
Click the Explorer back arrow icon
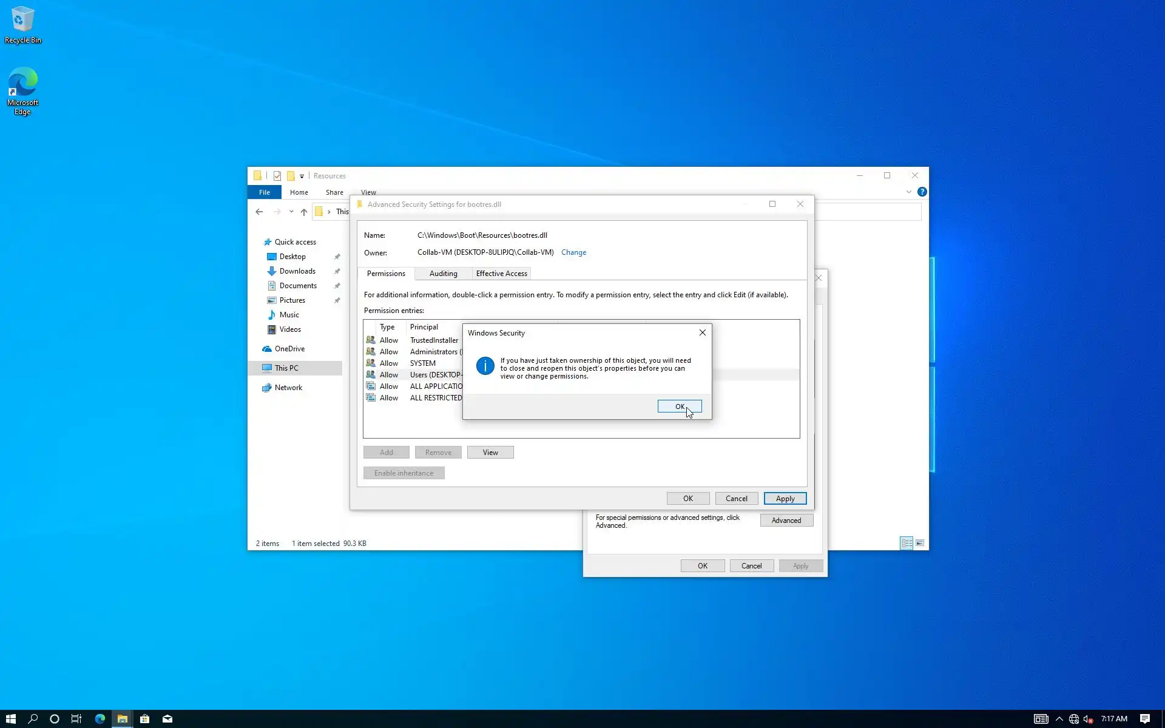(259, 212)
